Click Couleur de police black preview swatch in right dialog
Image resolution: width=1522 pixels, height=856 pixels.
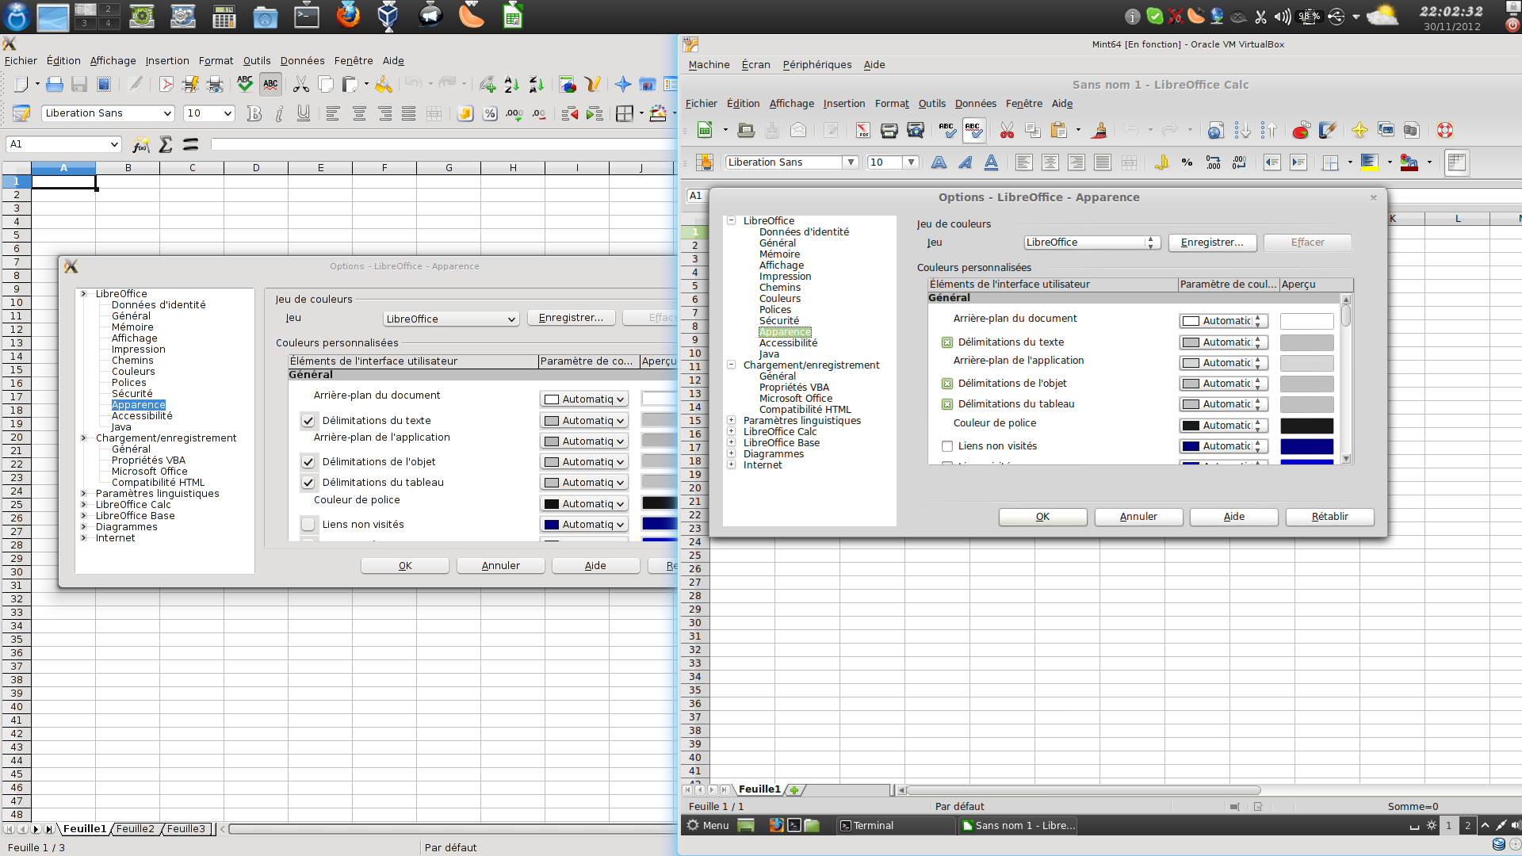pyautogui.click(x=1306, y=426)
